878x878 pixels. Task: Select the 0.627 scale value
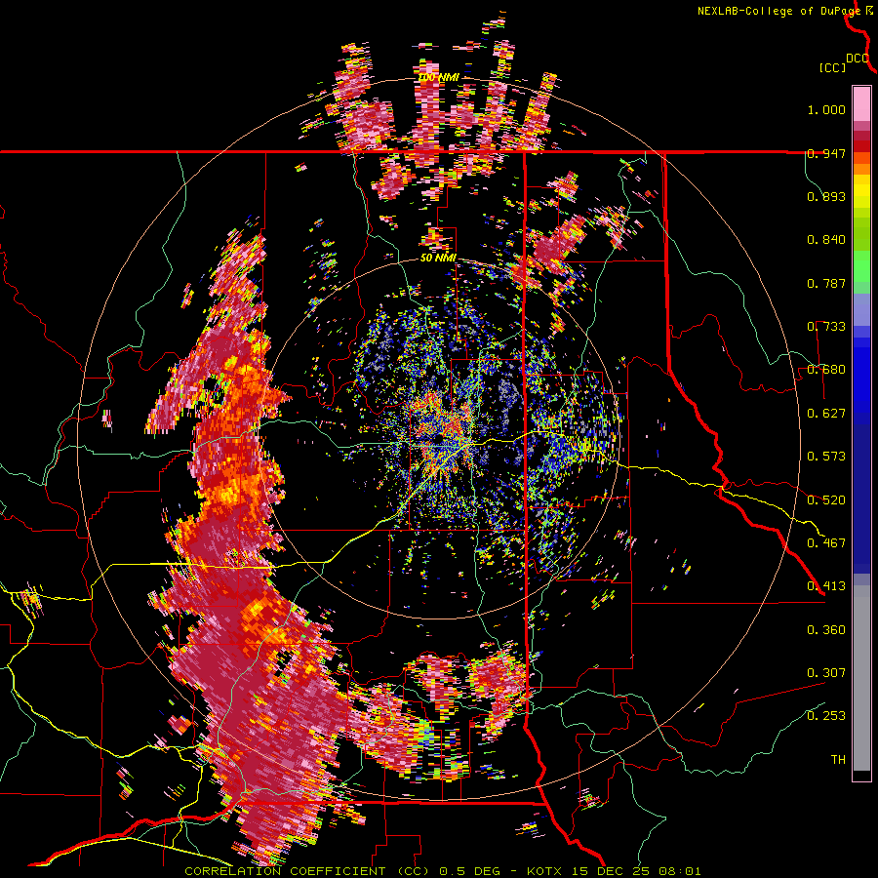(x=826, y=414)
